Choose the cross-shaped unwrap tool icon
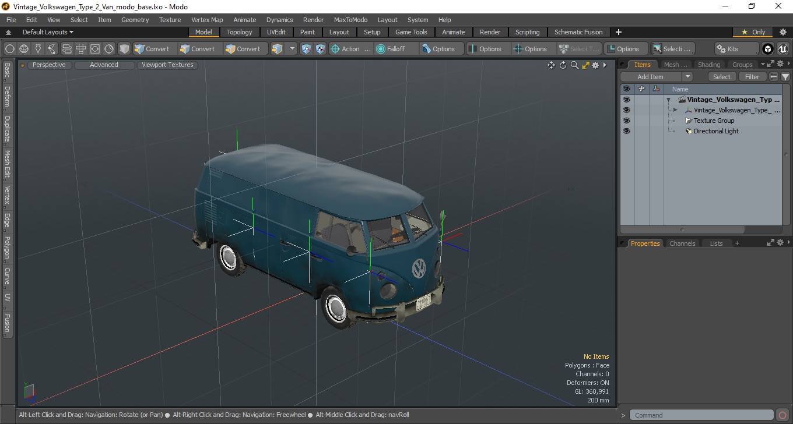This screenshot has height=424, width=793. coord(81,49)
